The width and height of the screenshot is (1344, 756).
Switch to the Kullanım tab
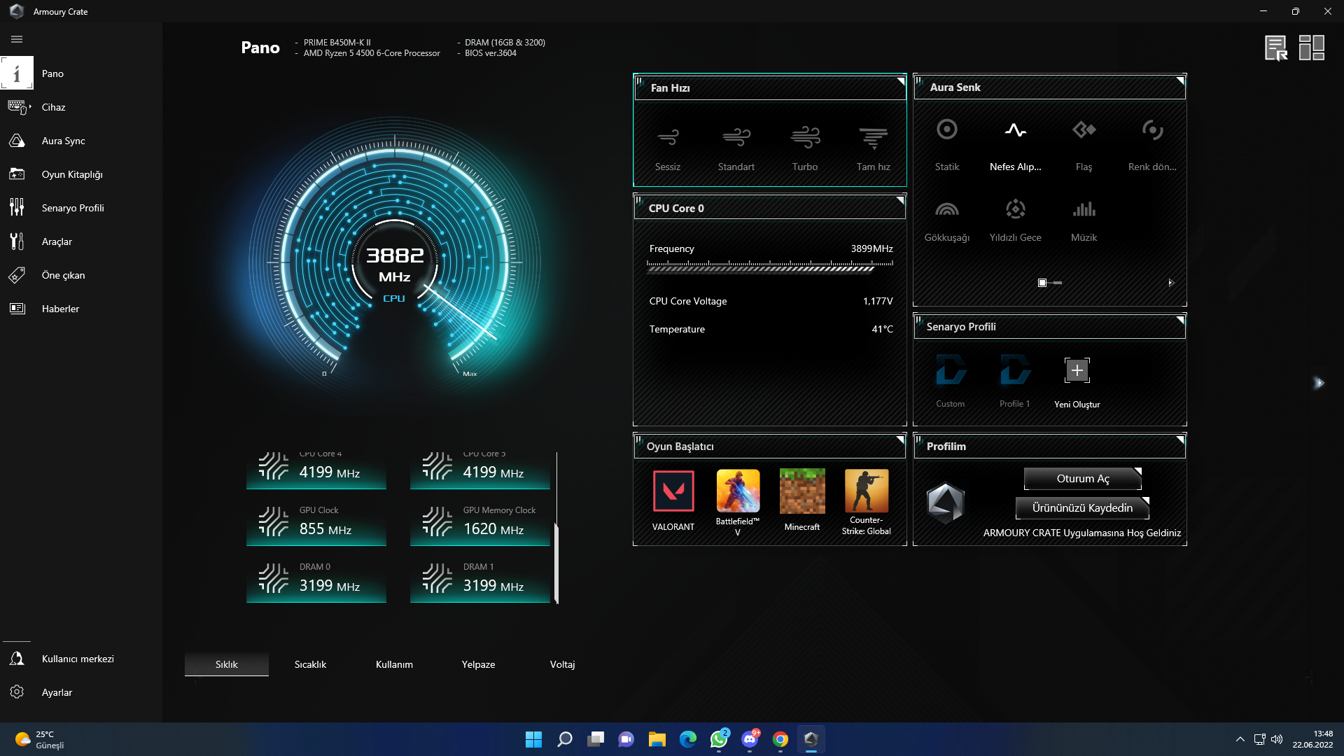[x=394, y=664]
